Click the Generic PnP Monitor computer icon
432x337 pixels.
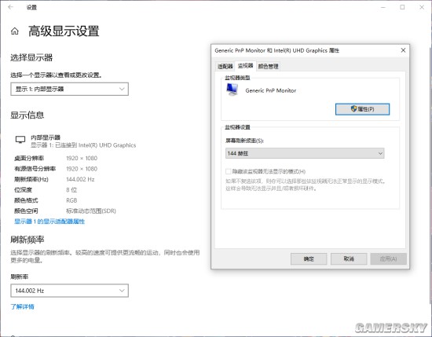coord(232,90)
